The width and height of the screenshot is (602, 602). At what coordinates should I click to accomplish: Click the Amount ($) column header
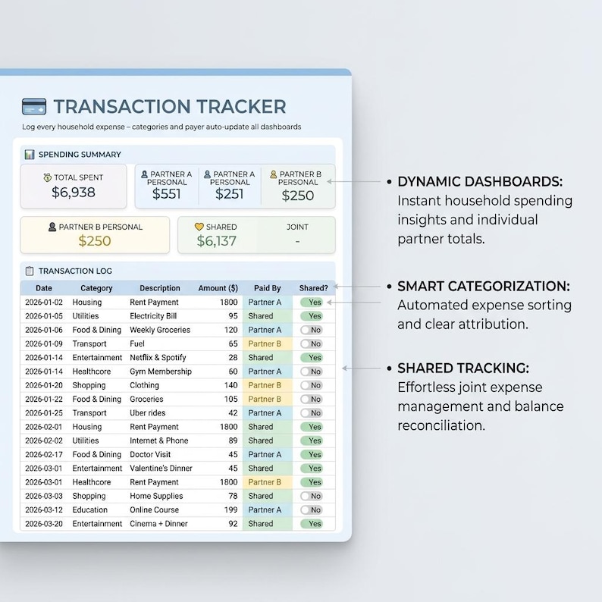[x=218, y=288]
